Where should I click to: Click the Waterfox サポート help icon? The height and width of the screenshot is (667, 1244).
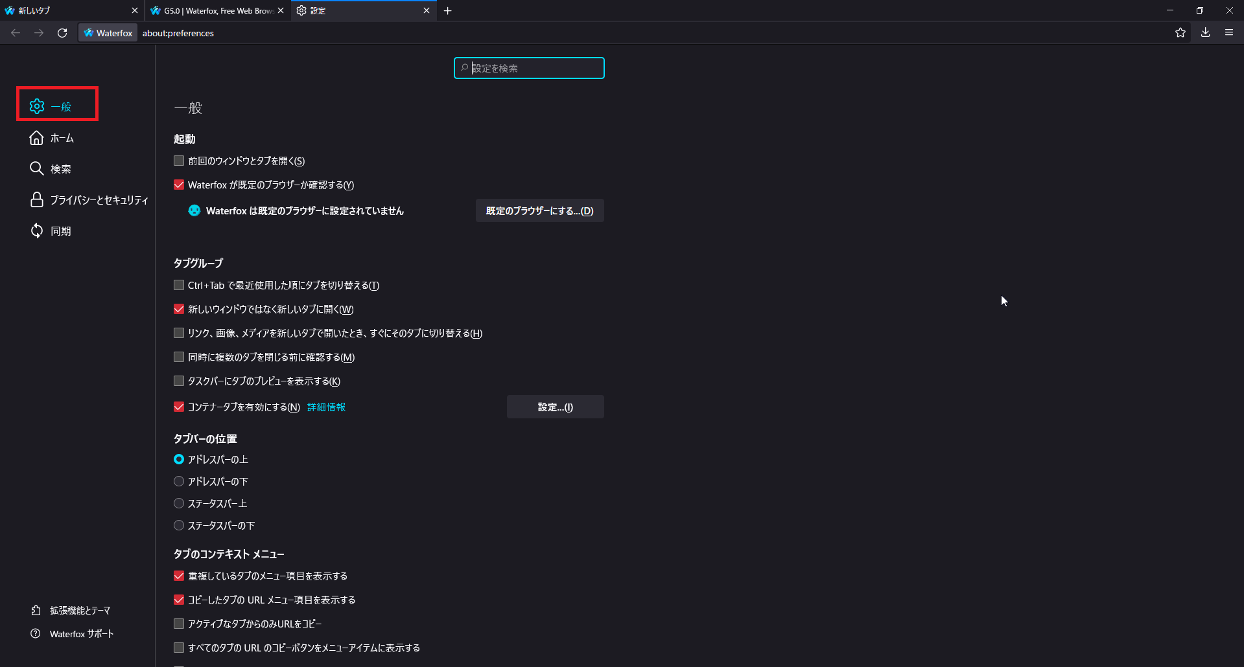36,633
